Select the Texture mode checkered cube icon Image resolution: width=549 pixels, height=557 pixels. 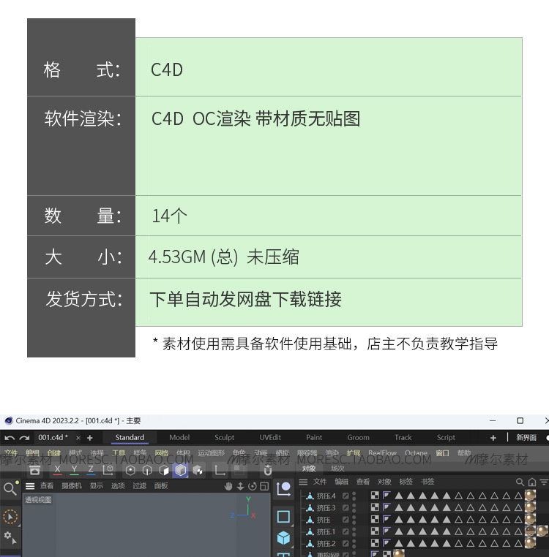pos(198,470)
